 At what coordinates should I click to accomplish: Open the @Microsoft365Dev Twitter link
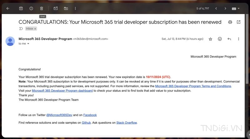[59, 115]
